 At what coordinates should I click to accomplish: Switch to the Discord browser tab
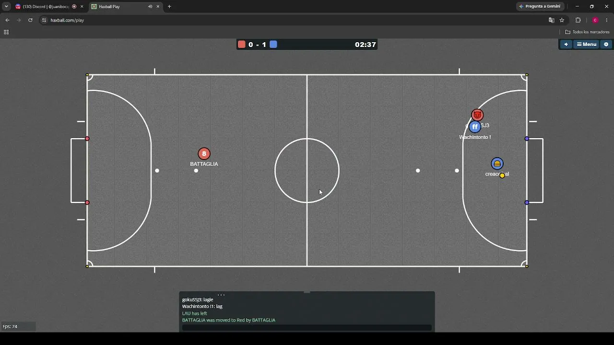(46, 7)
